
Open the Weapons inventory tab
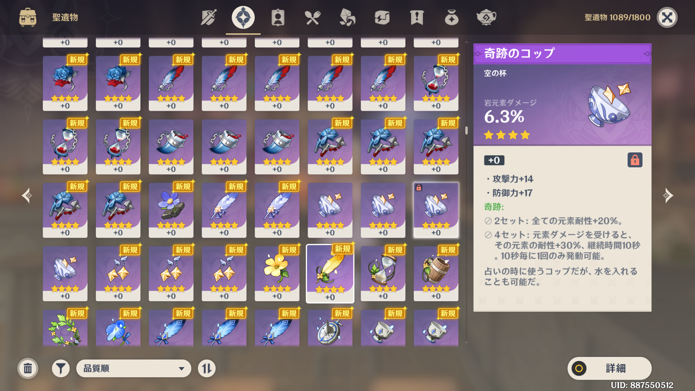click(208, 17)
